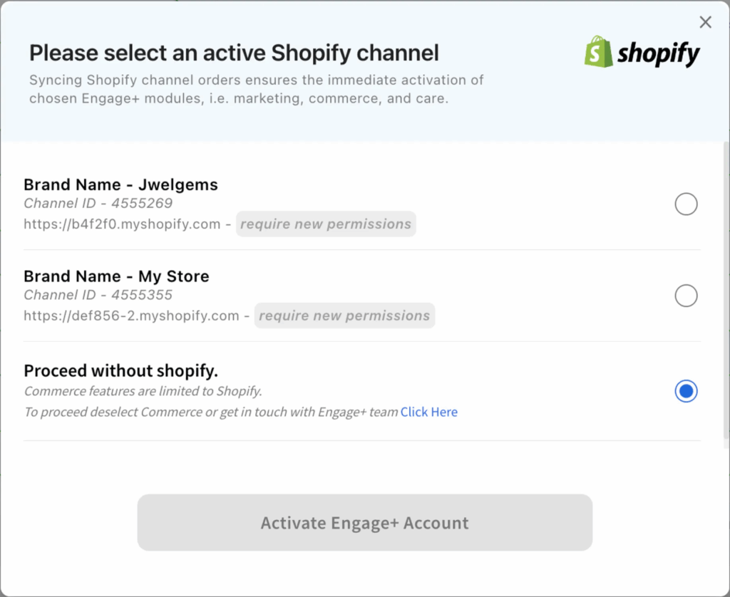Click the Shopify bag logo icon
This screenshot has width=730, height=597.
(x=598, y=53)
